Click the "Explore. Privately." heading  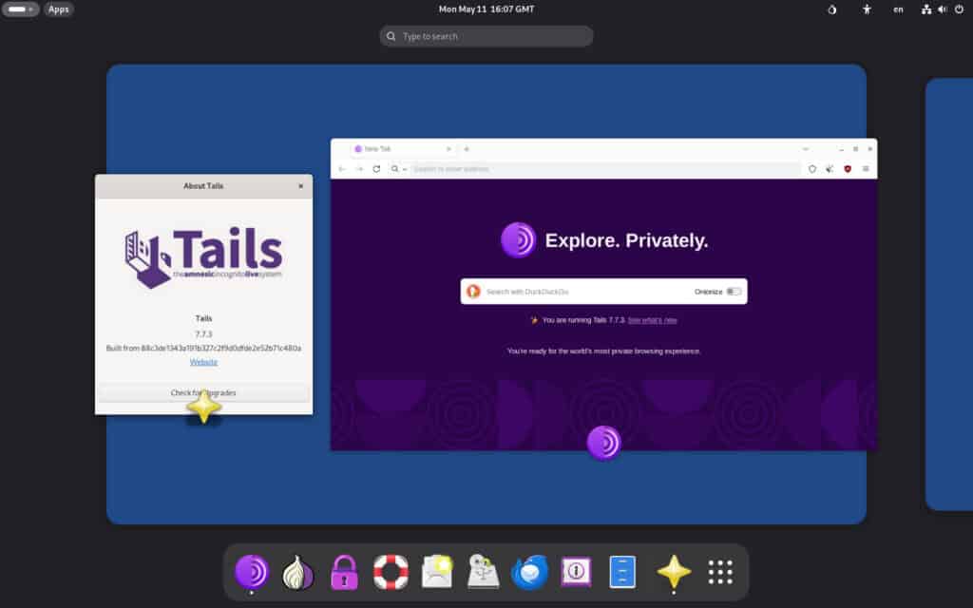[x=627, y=240]
